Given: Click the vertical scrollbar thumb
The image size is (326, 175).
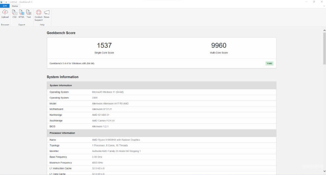Looking at the screenshot, I should pyautogui.click(x=324, y=48).
